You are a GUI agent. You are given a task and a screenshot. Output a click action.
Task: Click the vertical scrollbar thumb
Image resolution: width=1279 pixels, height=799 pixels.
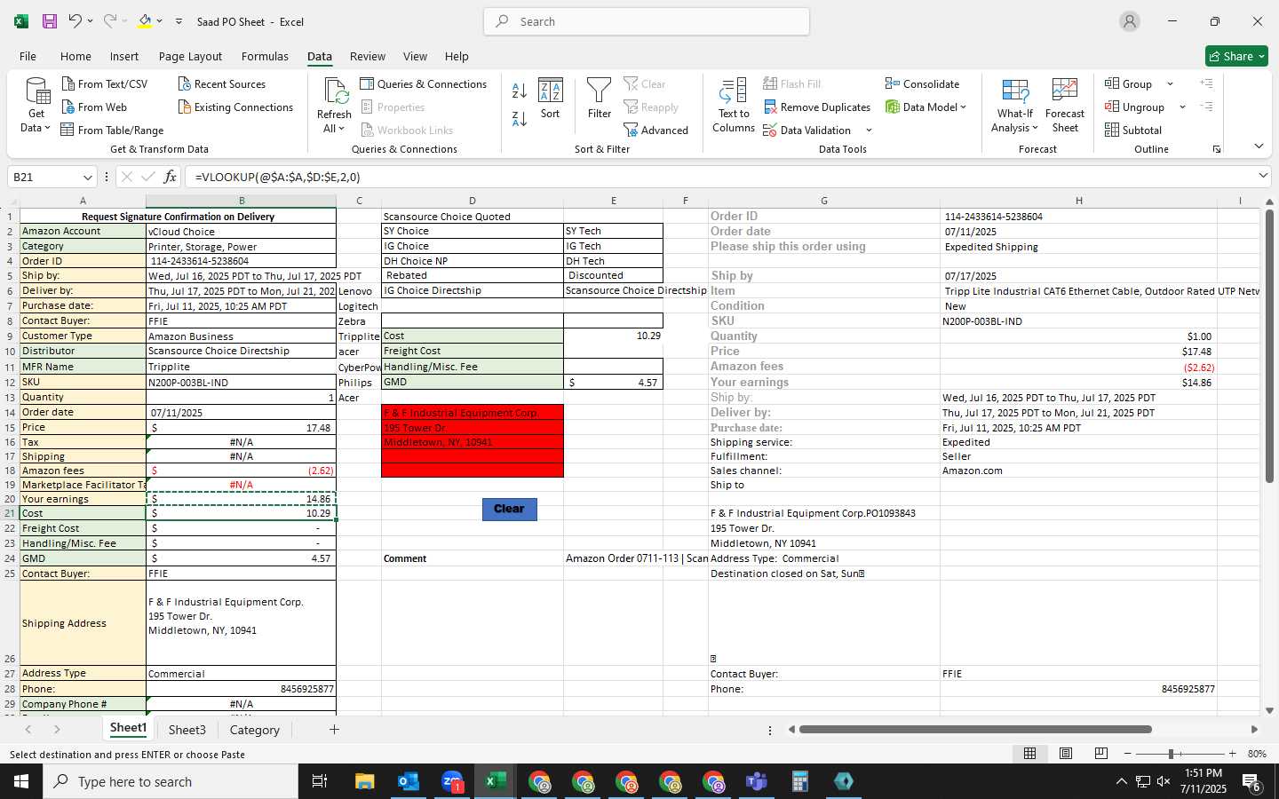tap(1269, 346)
